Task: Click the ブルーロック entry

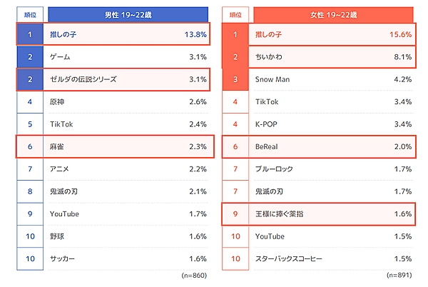Action: coord(275,168)
